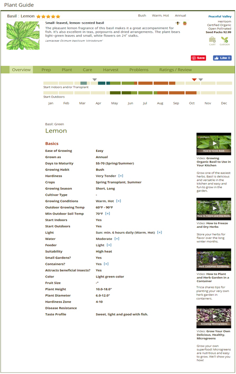Open the Peaceful Valley supplier link
This screenshot has height=374, width=236.
pos(220,16)
